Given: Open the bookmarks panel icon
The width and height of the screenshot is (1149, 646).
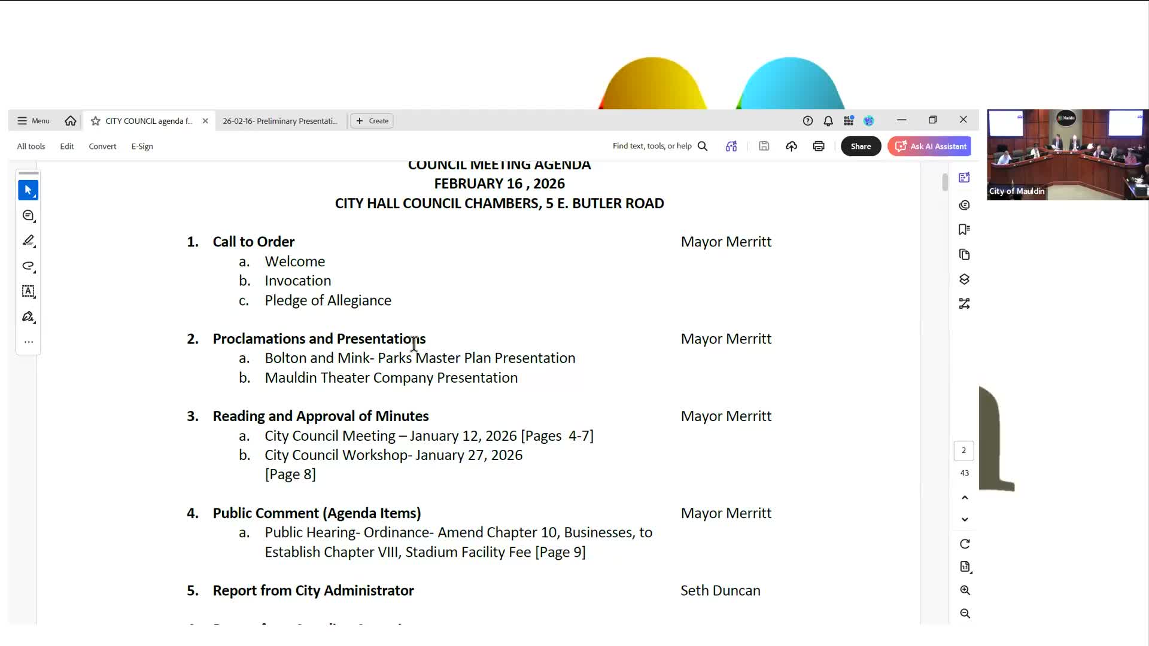Looking at the screenshot, I should [x=964, y=230].
